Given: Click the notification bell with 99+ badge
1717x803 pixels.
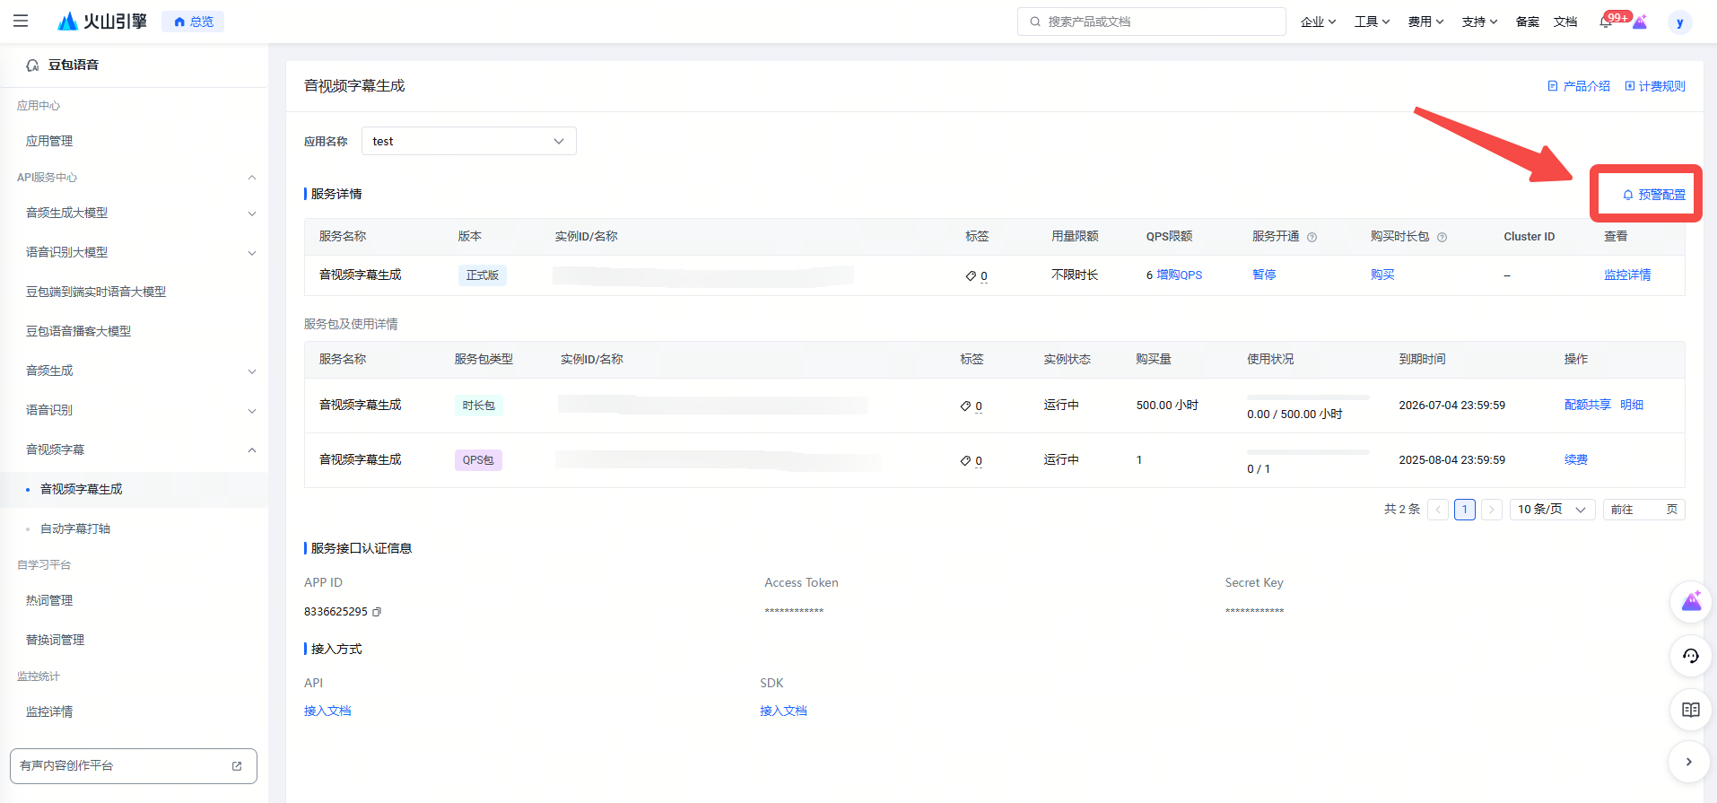Looking at the screenshot, I should coord(1606,22).
